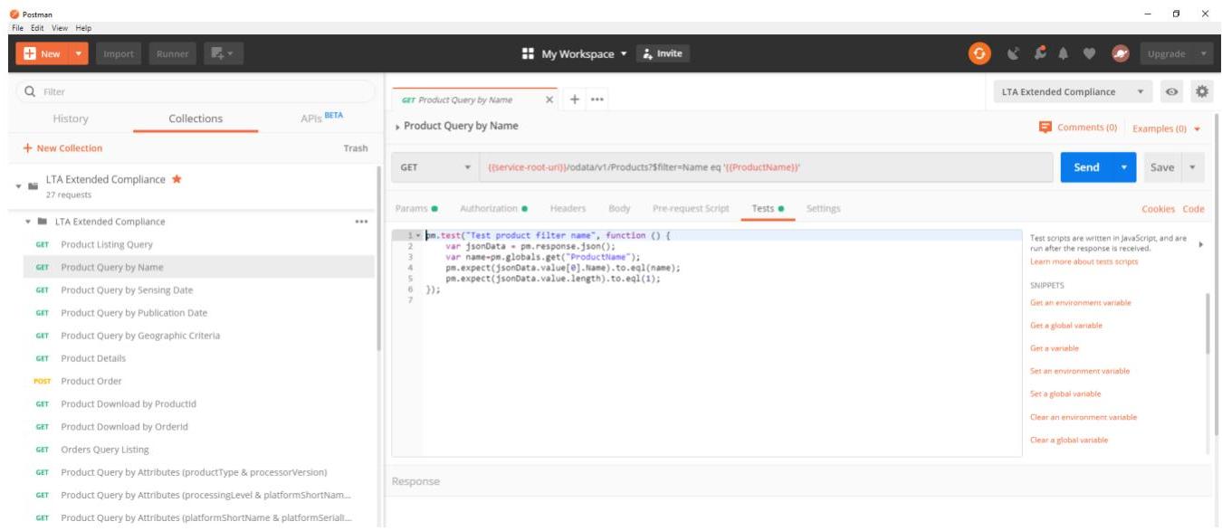
Task: Switch to the Authorization tab
Action: pyautogui.click(x=493, y=209)
